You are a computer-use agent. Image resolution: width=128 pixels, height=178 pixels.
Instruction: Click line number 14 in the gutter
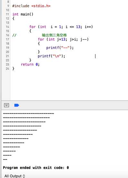tap(7, 27)
